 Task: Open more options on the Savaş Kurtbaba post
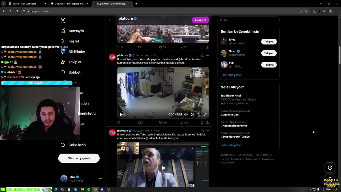pyautogui.click(x=208, y=131)
